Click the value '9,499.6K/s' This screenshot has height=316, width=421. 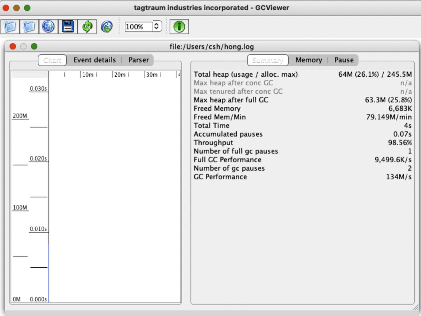click(393, 160)
